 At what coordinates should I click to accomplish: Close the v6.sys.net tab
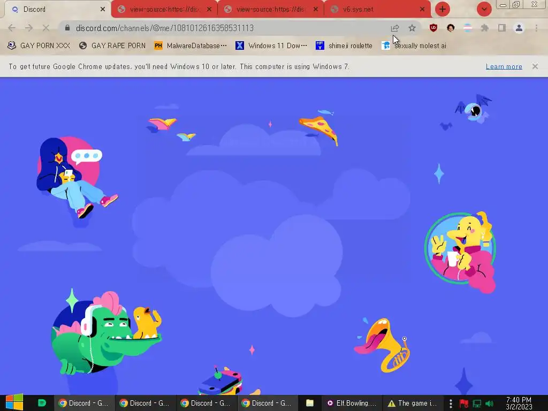pyautogui.click(x=422, y=10)
